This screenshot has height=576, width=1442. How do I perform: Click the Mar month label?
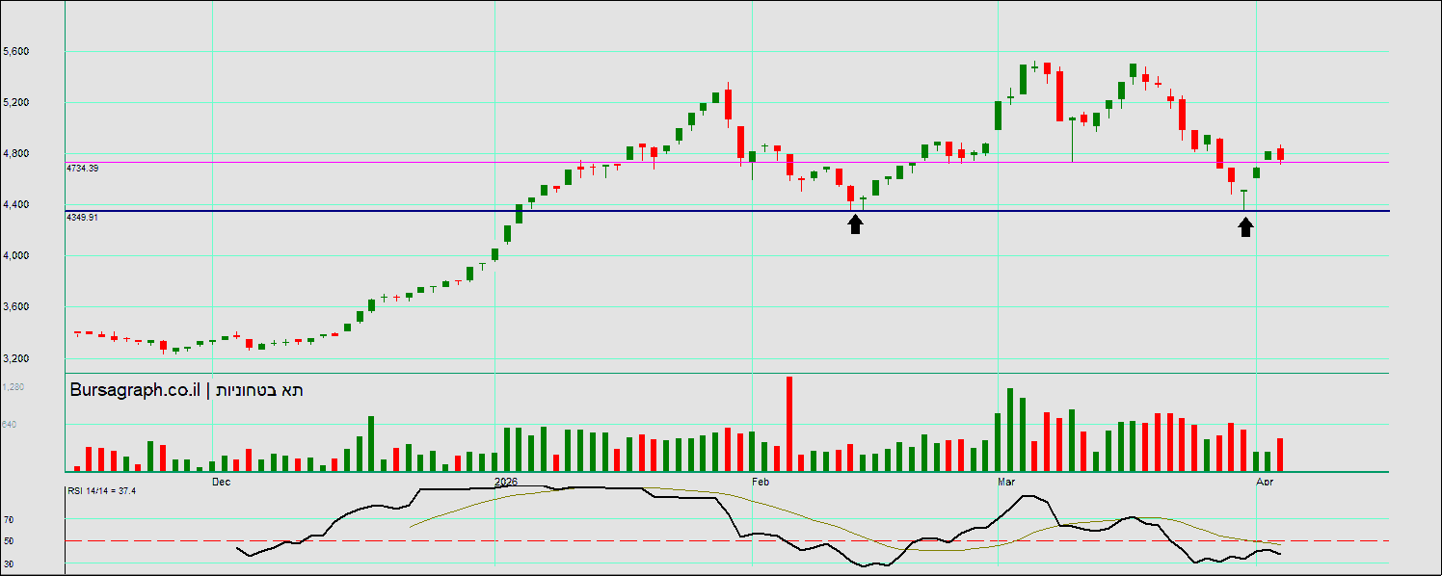pos(1008,481)
